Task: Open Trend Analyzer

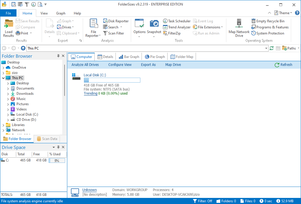Action: (x=177, y=27)
